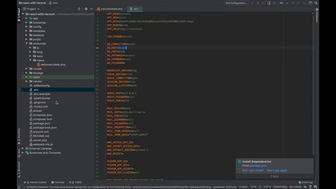Open the Database tool window strip

click(317, 15)
